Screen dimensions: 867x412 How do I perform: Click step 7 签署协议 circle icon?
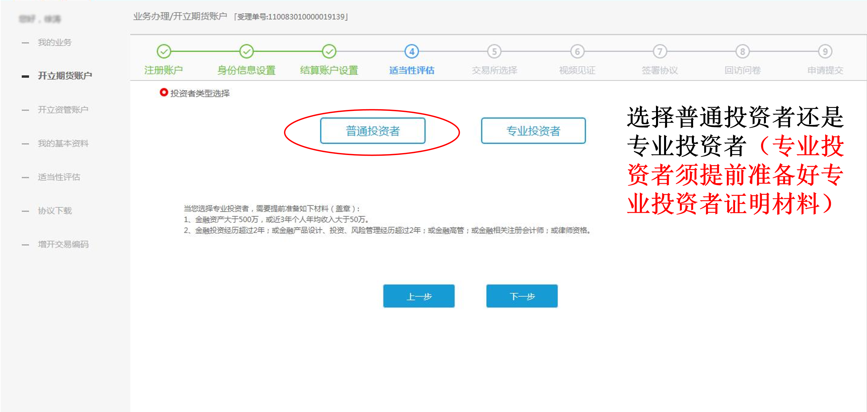[660, 51]
